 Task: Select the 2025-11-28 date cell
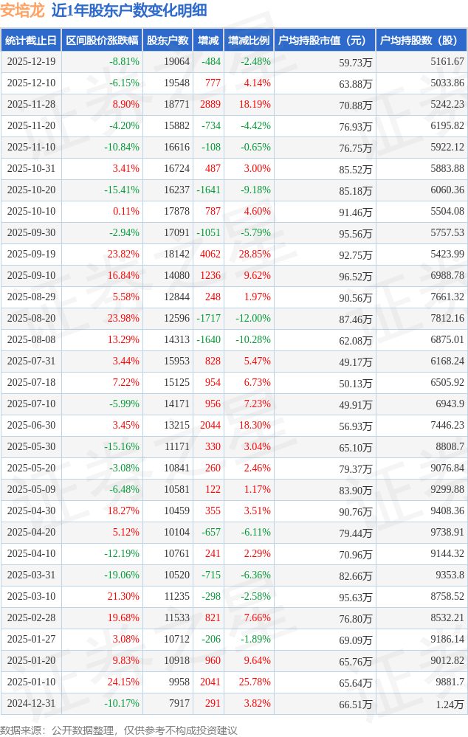[31, 105]
